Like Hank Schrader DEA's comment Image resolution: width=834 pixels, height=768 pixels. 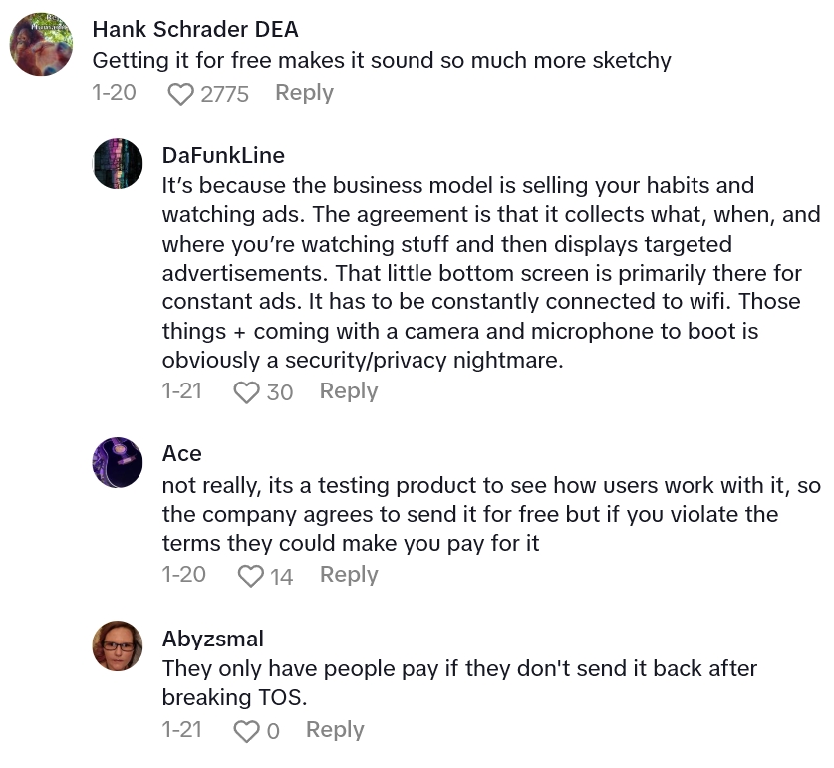(x=181, y=94)
